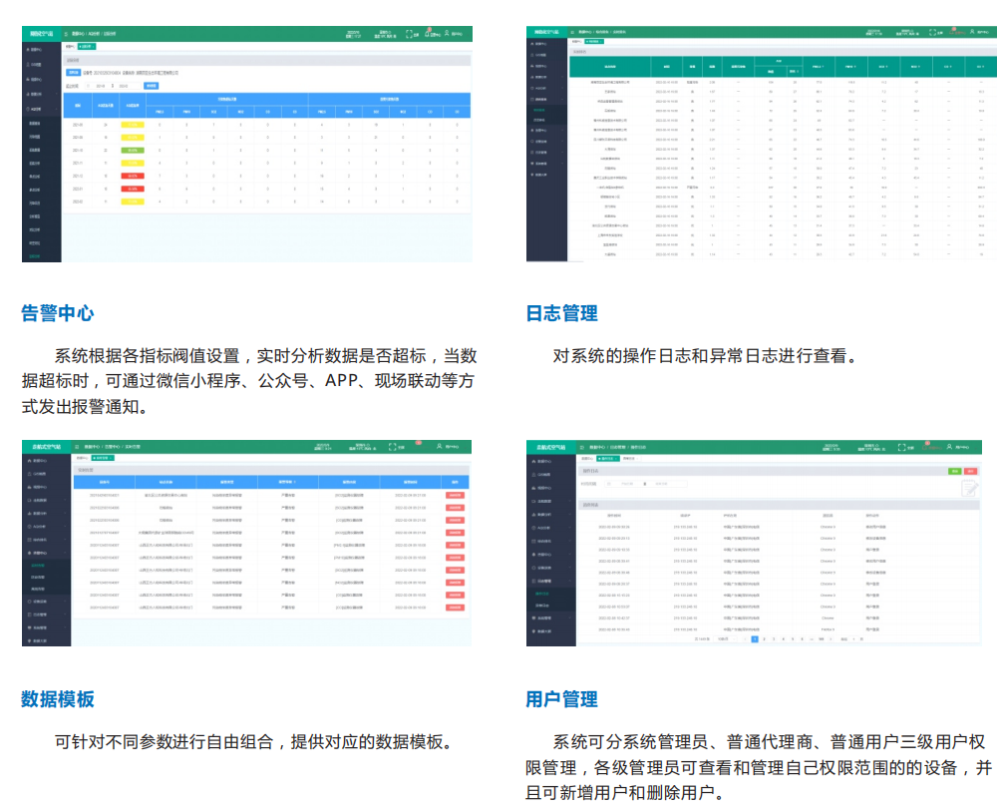Screen dimensions: 997x811
Task: Click the green percentage badge in the AQI table
Action: (132, 150)
